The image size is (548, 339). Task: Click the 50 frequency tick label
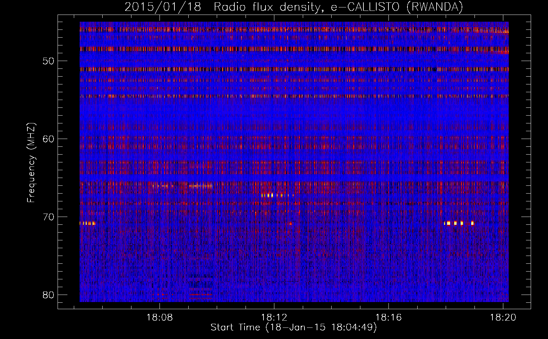(x=48, y=61)
